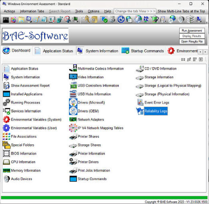Image resolution: width=209 pixels, height=204 pixels.
Task: Click the Memory Information RAM icon
Action: point(6,170)
